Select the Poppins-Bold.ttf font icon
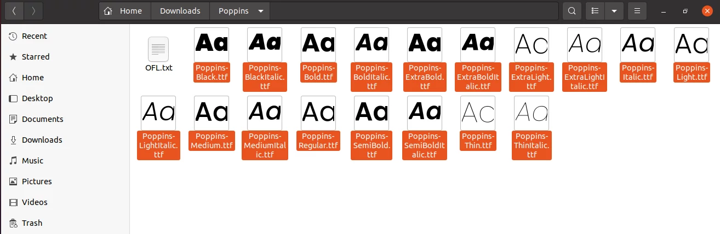Viewport: 720px width, 234px height. pyautogui.click(x=318, y=45)
